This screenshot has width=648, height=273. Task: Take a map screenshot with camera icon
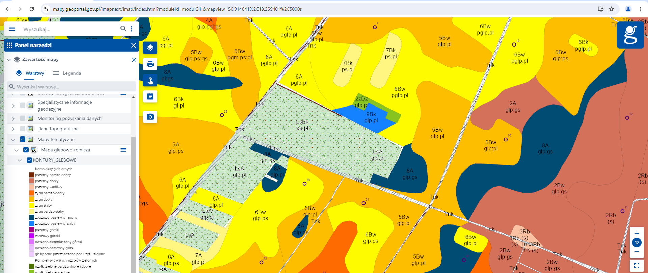tap(150, 117)
